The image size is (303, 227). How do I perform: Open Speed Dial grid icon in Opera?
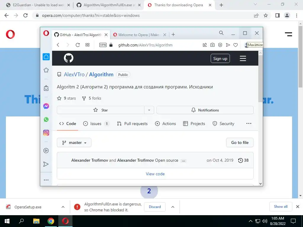[x=87, y=45]
